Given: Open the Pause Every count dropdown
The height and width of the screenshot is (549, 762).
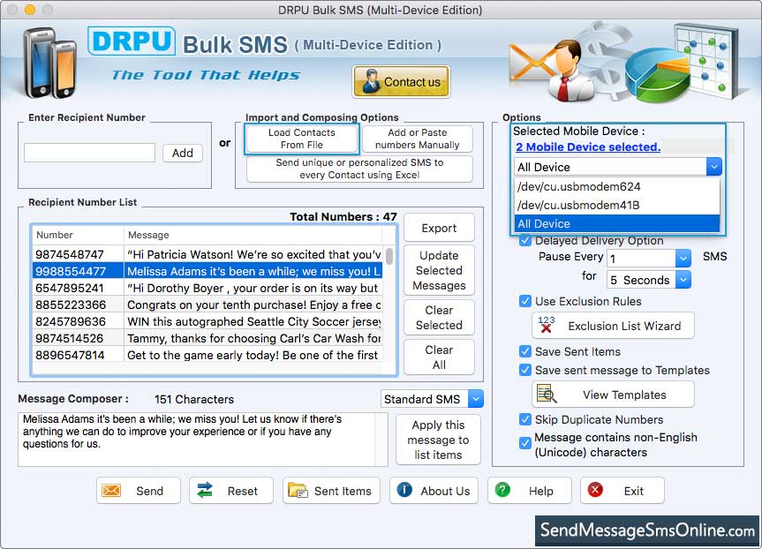Looking at the screenshot, I should coord(649,258).
